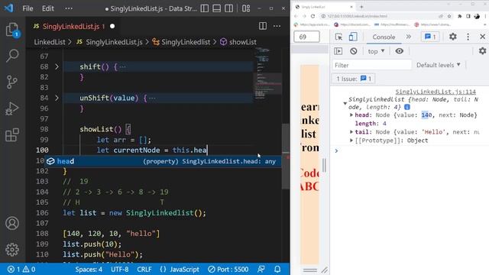This screenshot has height=275, width=489.
Task: Reload the browser page
Action: (x=313, y=16)
